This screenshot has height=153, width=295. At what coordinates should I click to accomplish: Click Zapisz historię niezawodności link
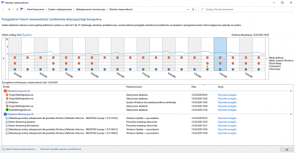pos(21,149)
